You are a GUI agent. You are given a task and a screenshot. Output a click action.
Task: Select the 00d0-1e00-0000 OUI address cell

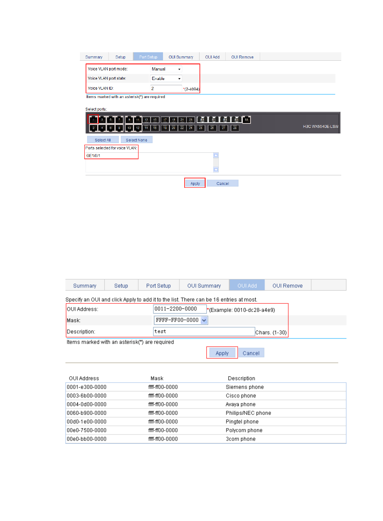[x=87, y=422]
